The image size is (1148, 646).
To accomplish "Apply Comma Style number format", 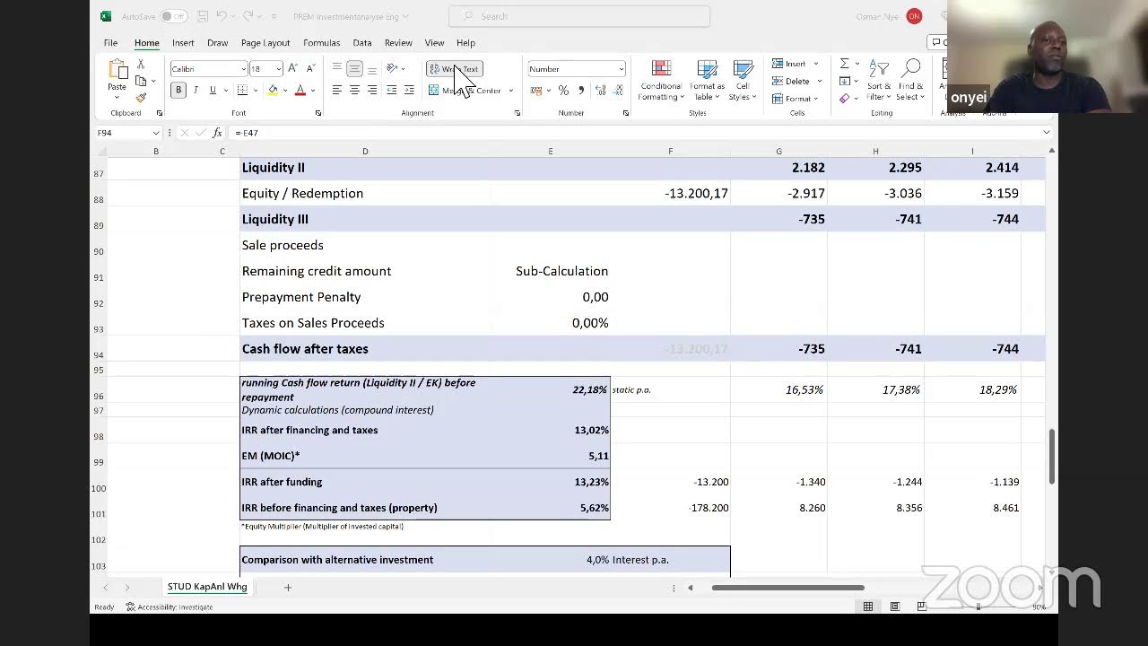I will pyautogui.click(x=581, y=91).
